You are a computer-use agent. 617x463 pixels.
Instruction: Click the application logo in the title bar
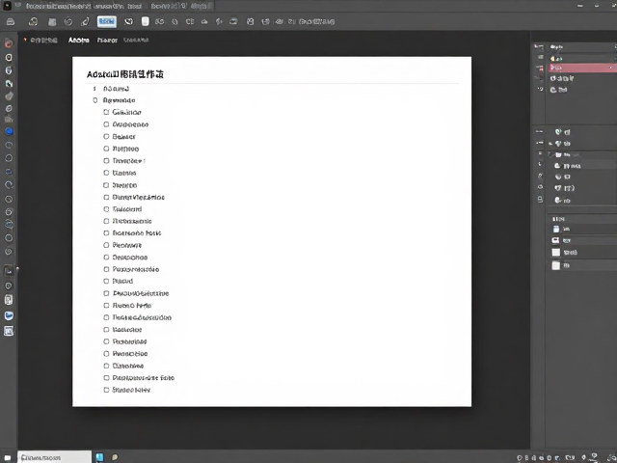coord(7,6)
